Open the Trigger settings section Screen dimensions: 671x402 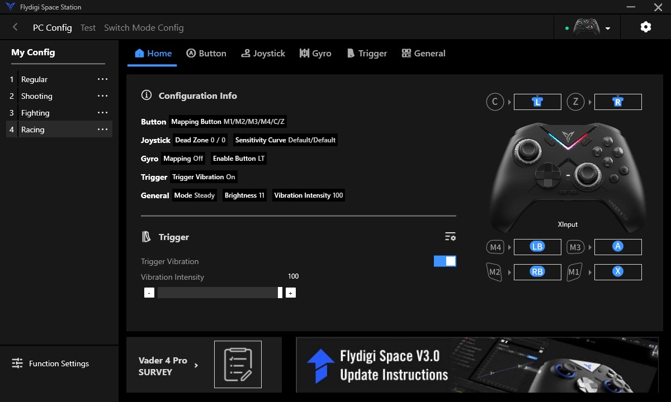click(x=367, y=53)
